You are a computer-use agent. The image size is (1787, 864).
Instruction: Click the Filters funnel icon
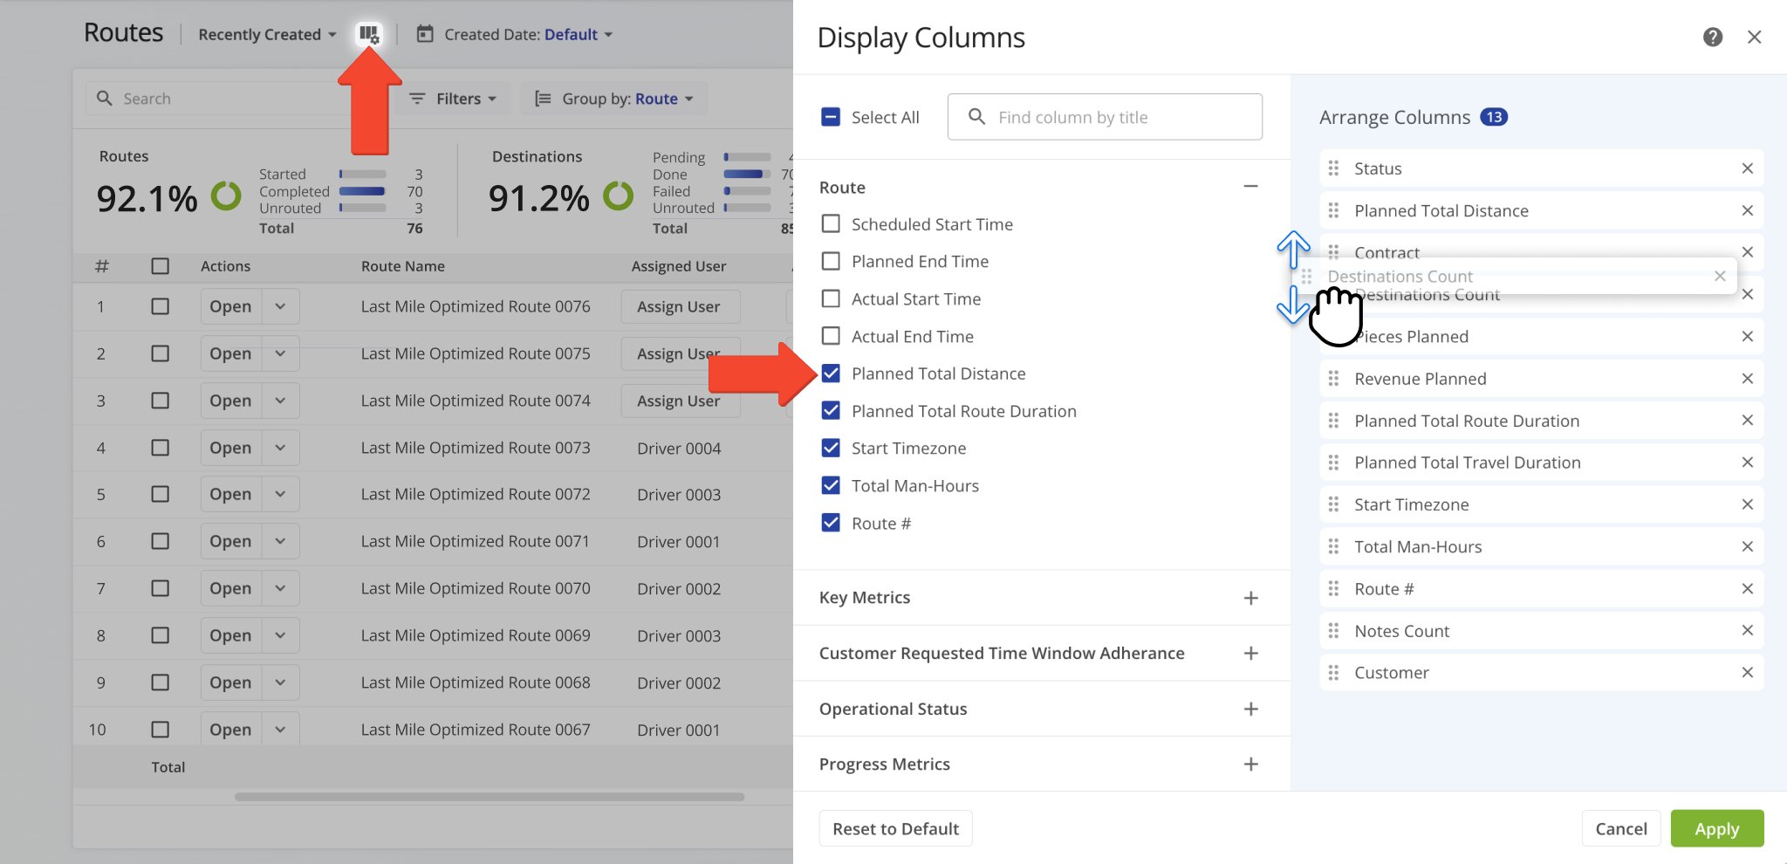[x=417, y=99]
